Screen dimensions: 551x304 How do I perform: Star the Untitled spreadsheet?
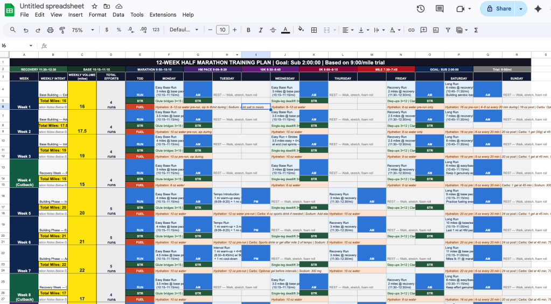point(94,6)
